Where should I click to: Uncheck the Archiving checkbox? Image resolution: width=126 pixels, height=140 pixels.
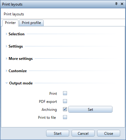(65, 109)
